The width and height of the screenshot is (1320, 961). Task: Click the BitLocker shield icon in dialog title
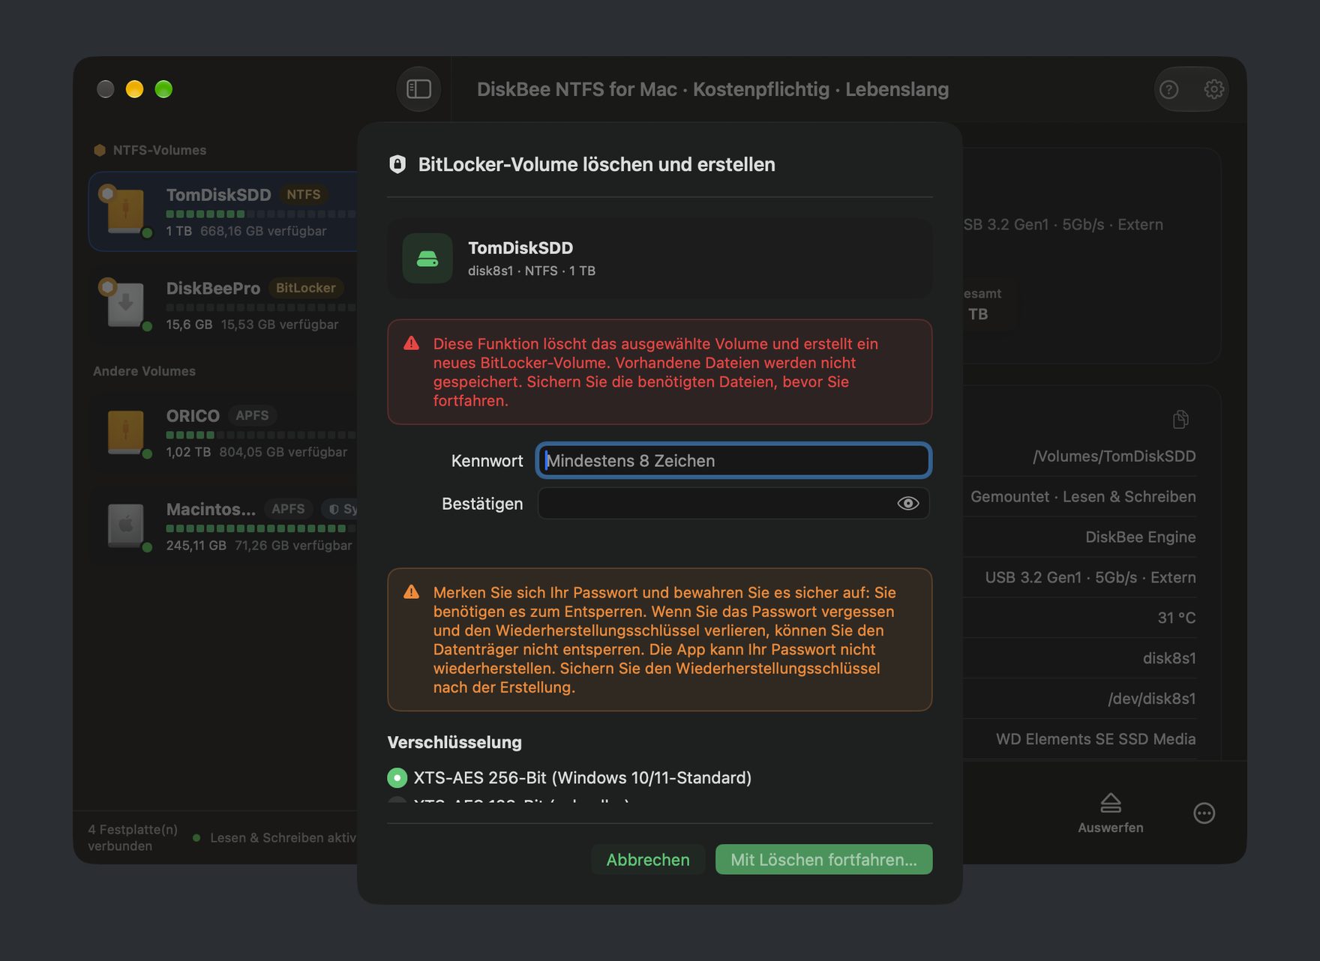[x=397, y=164]
